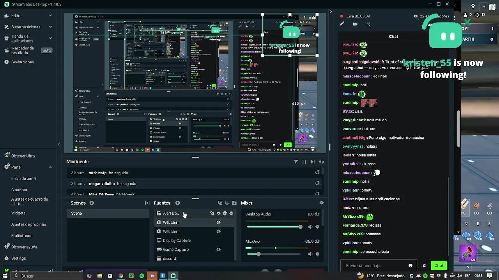Open Grabaciones in the sidebar
This screenshot has width=499, height=280.
coord(23,62)
